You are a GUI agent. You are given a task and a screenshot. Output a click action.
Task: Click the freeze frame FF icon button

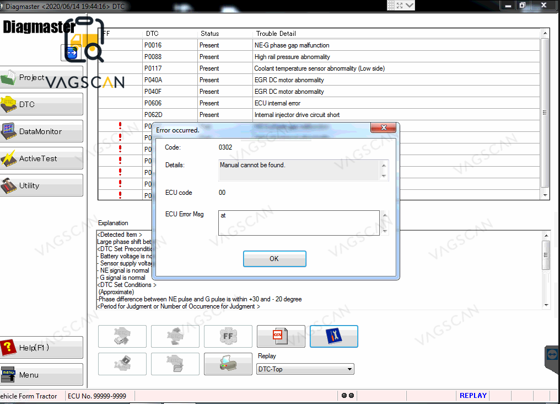228,336
